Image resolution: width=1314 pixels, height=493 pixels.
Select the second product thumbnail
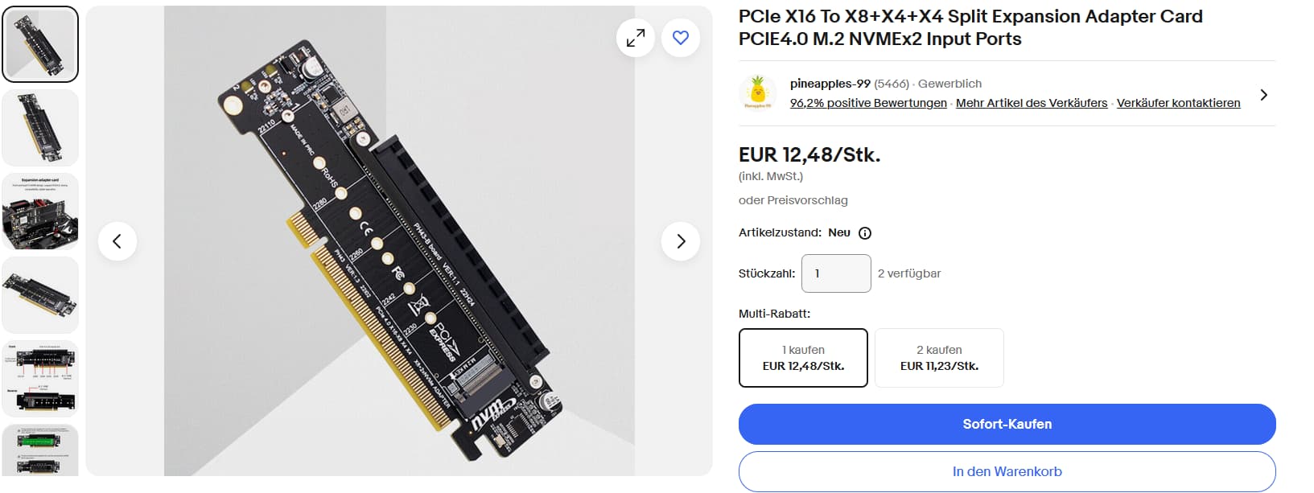(x=40, y=128)
